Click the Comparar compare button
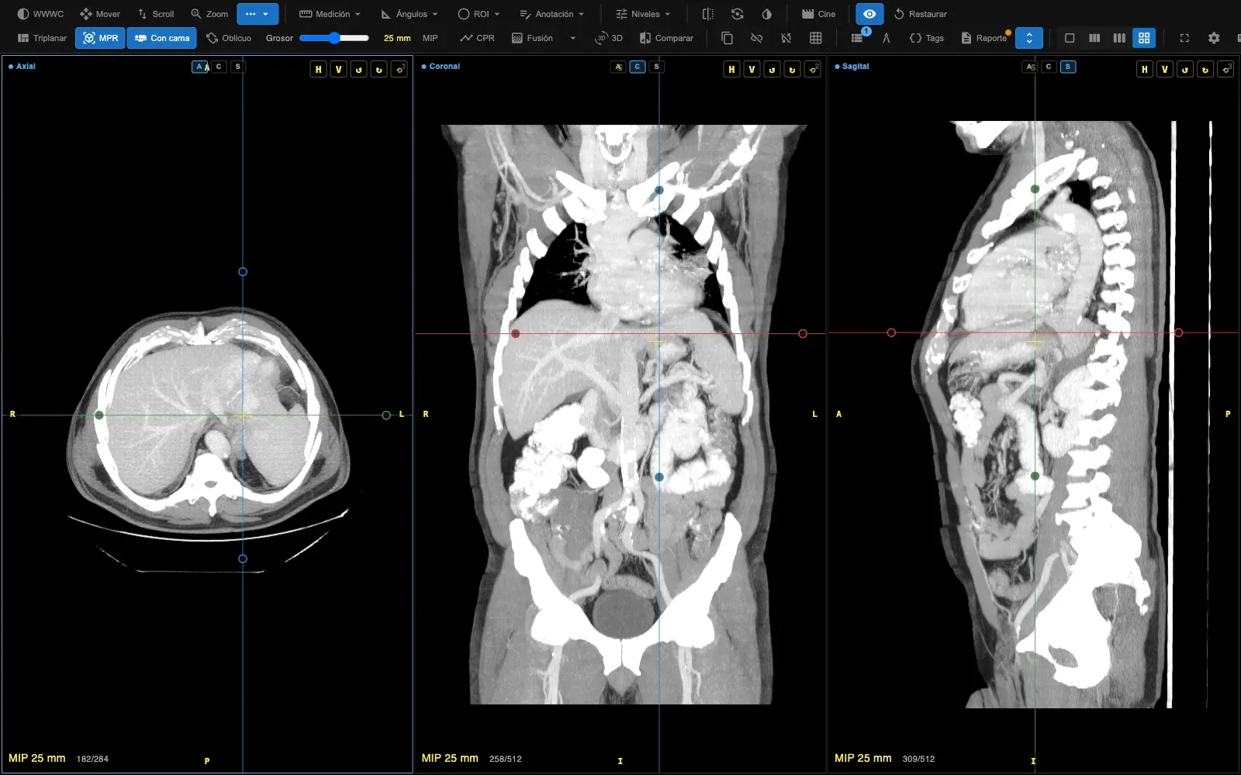Image resolution: width=1241 pixels, height=775 pixels. coord(666,38)
